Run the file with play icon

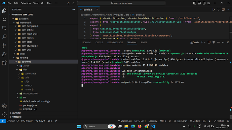pyautogui.click(x=214, y=10)
